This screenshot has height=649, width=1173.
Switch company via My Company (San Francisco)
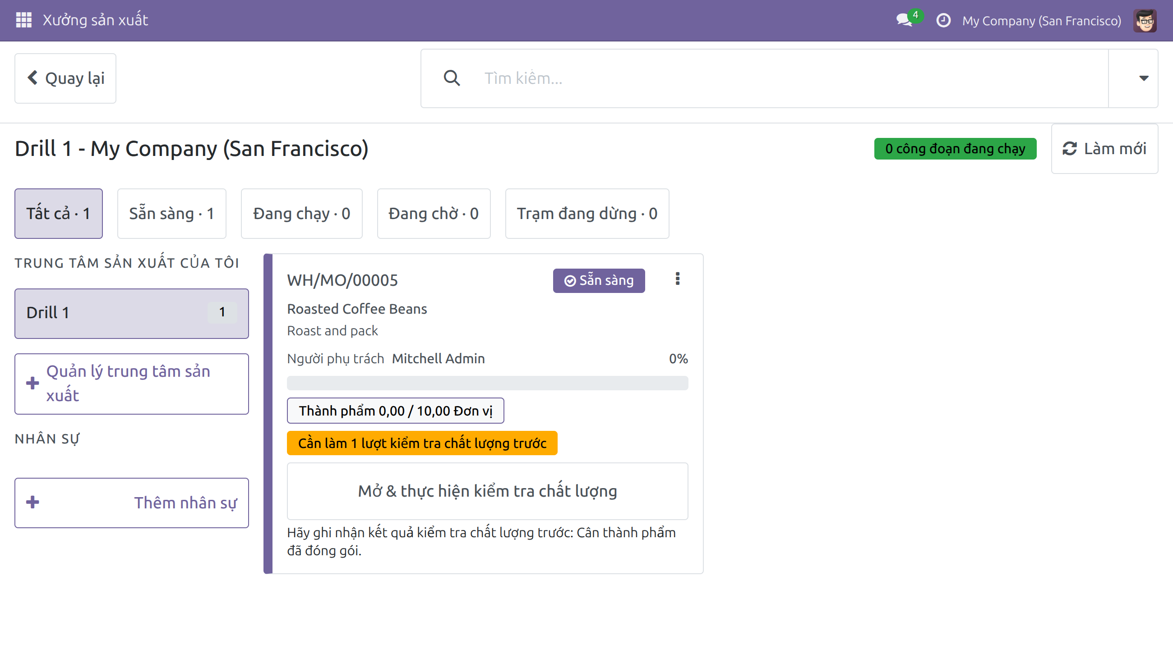[x=1041, y=21]
